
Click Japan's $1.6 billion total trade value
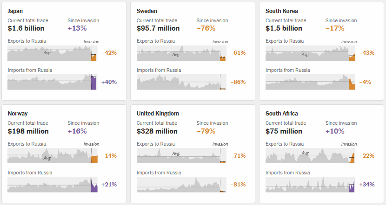(26, 28)
